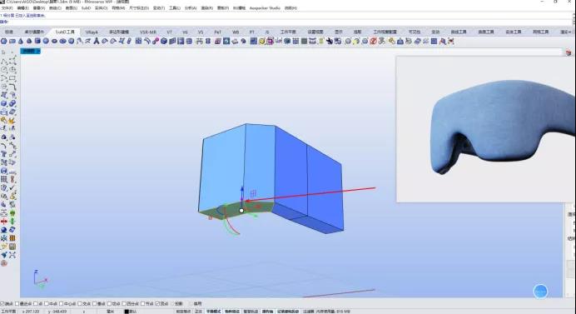Click the red circle-slash toolbar icon
The width and height of the screenshot is (576, 314).
(x=373, y=41)
